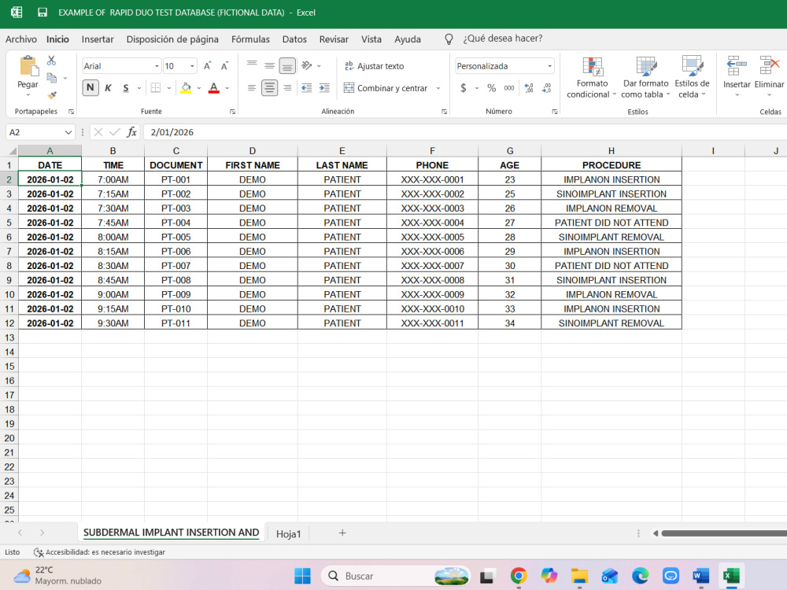Click the Cut scissors icon

[51, 61]
